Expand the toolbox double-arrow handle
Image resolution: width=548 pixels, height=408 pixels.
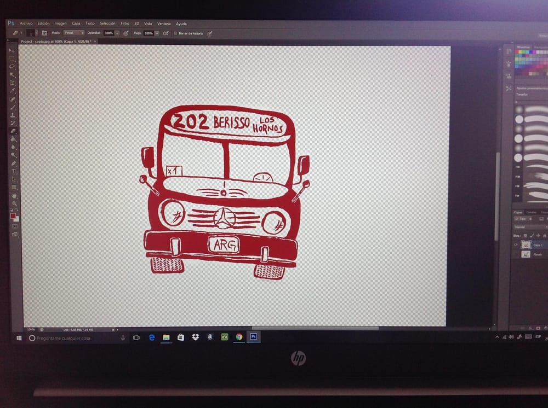point(8,41)
